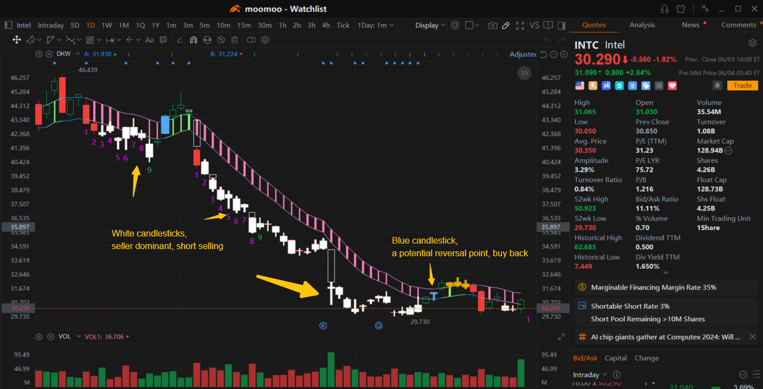Expand the chart with double-arrow button
Viewport: 763px width, 389px height.
pyautogui.click(x=524, y=73)
